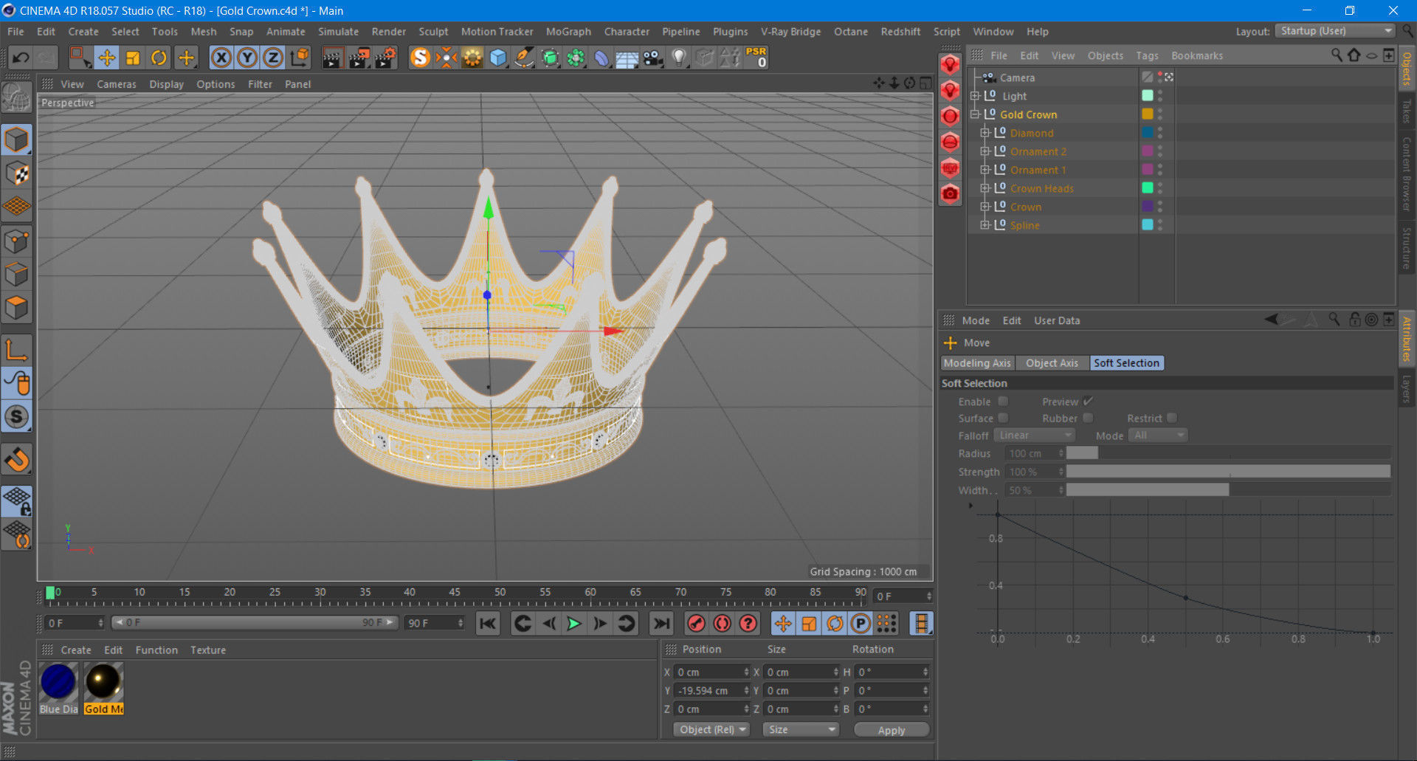This screenshot has height=761, width=1417.
Task: Open Object Manager Tags menu
Action: pos(1147,55)
